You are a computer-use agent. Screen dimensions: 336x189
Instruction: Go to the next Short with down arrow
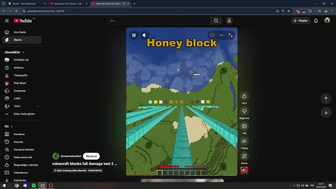point(326,112)
